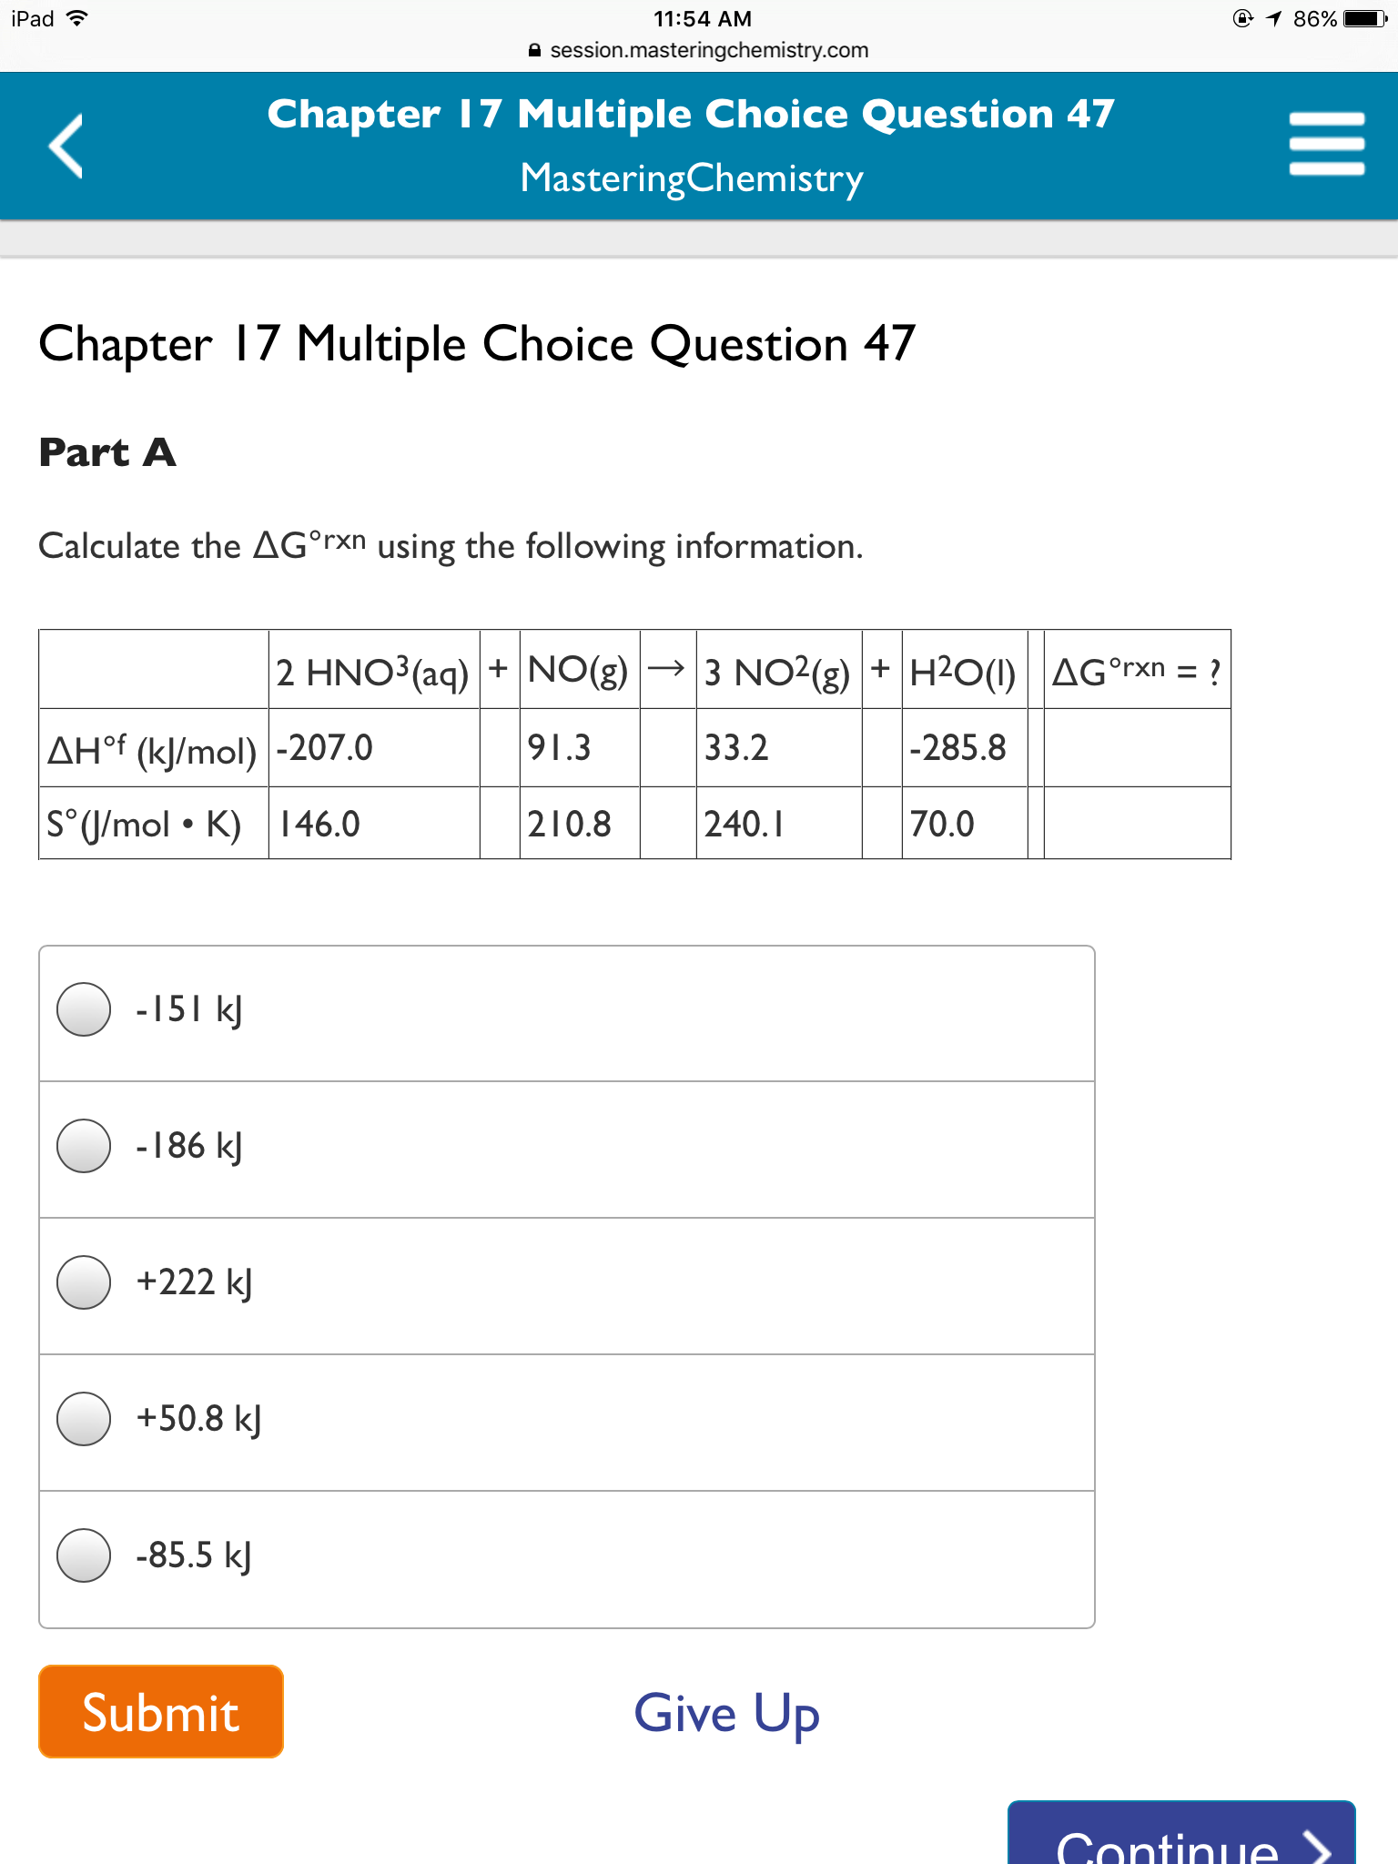Select the -151 kJ answer option
The width and height of the screenshot is (1398, 1864).
pos(84,1009)
